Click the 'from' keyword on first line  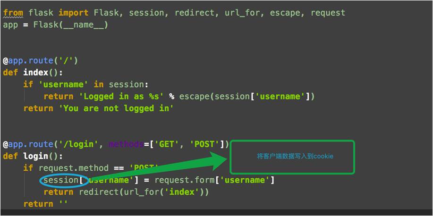13,13
